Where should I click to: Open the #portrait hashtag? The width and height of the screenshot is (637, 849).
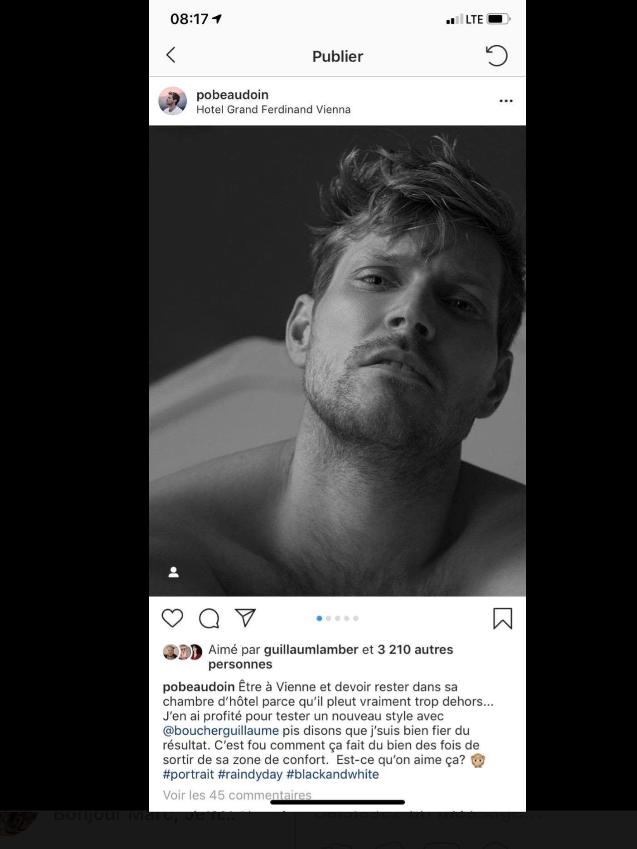188,774
